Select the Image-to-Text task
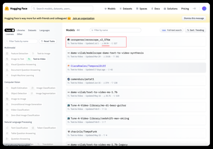Viewport: 213px width, 149px height. click(x=15, y=59)
